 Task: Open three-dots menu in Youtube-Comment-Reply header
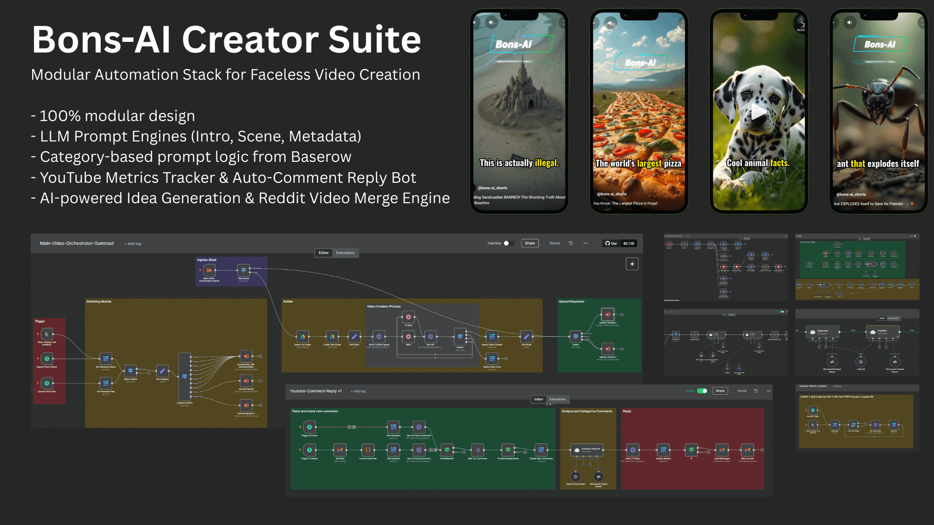[769, 391]
